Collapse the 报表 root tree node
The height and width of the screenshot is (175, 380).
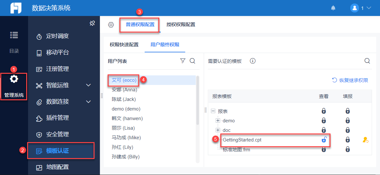(x=213, y=111)
